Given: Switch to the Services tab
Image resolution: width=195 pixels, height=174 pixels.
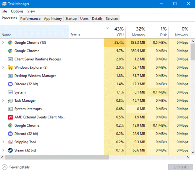Looking at the screenshot, I should pos(112,19).
